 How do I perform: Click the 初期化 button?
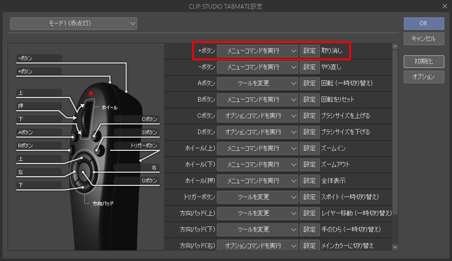(424, 61)
